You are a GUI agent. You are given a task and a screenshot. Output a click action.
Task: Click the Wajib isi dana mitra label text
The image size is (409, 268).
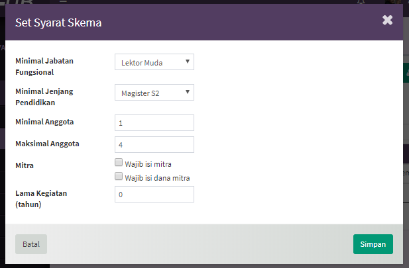coord(157,178)
